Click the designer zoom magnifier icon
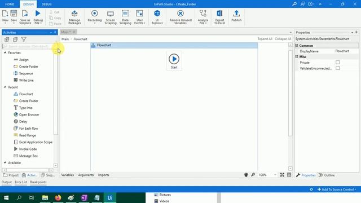This screenshot has height=203, width=361. (253, 175)
